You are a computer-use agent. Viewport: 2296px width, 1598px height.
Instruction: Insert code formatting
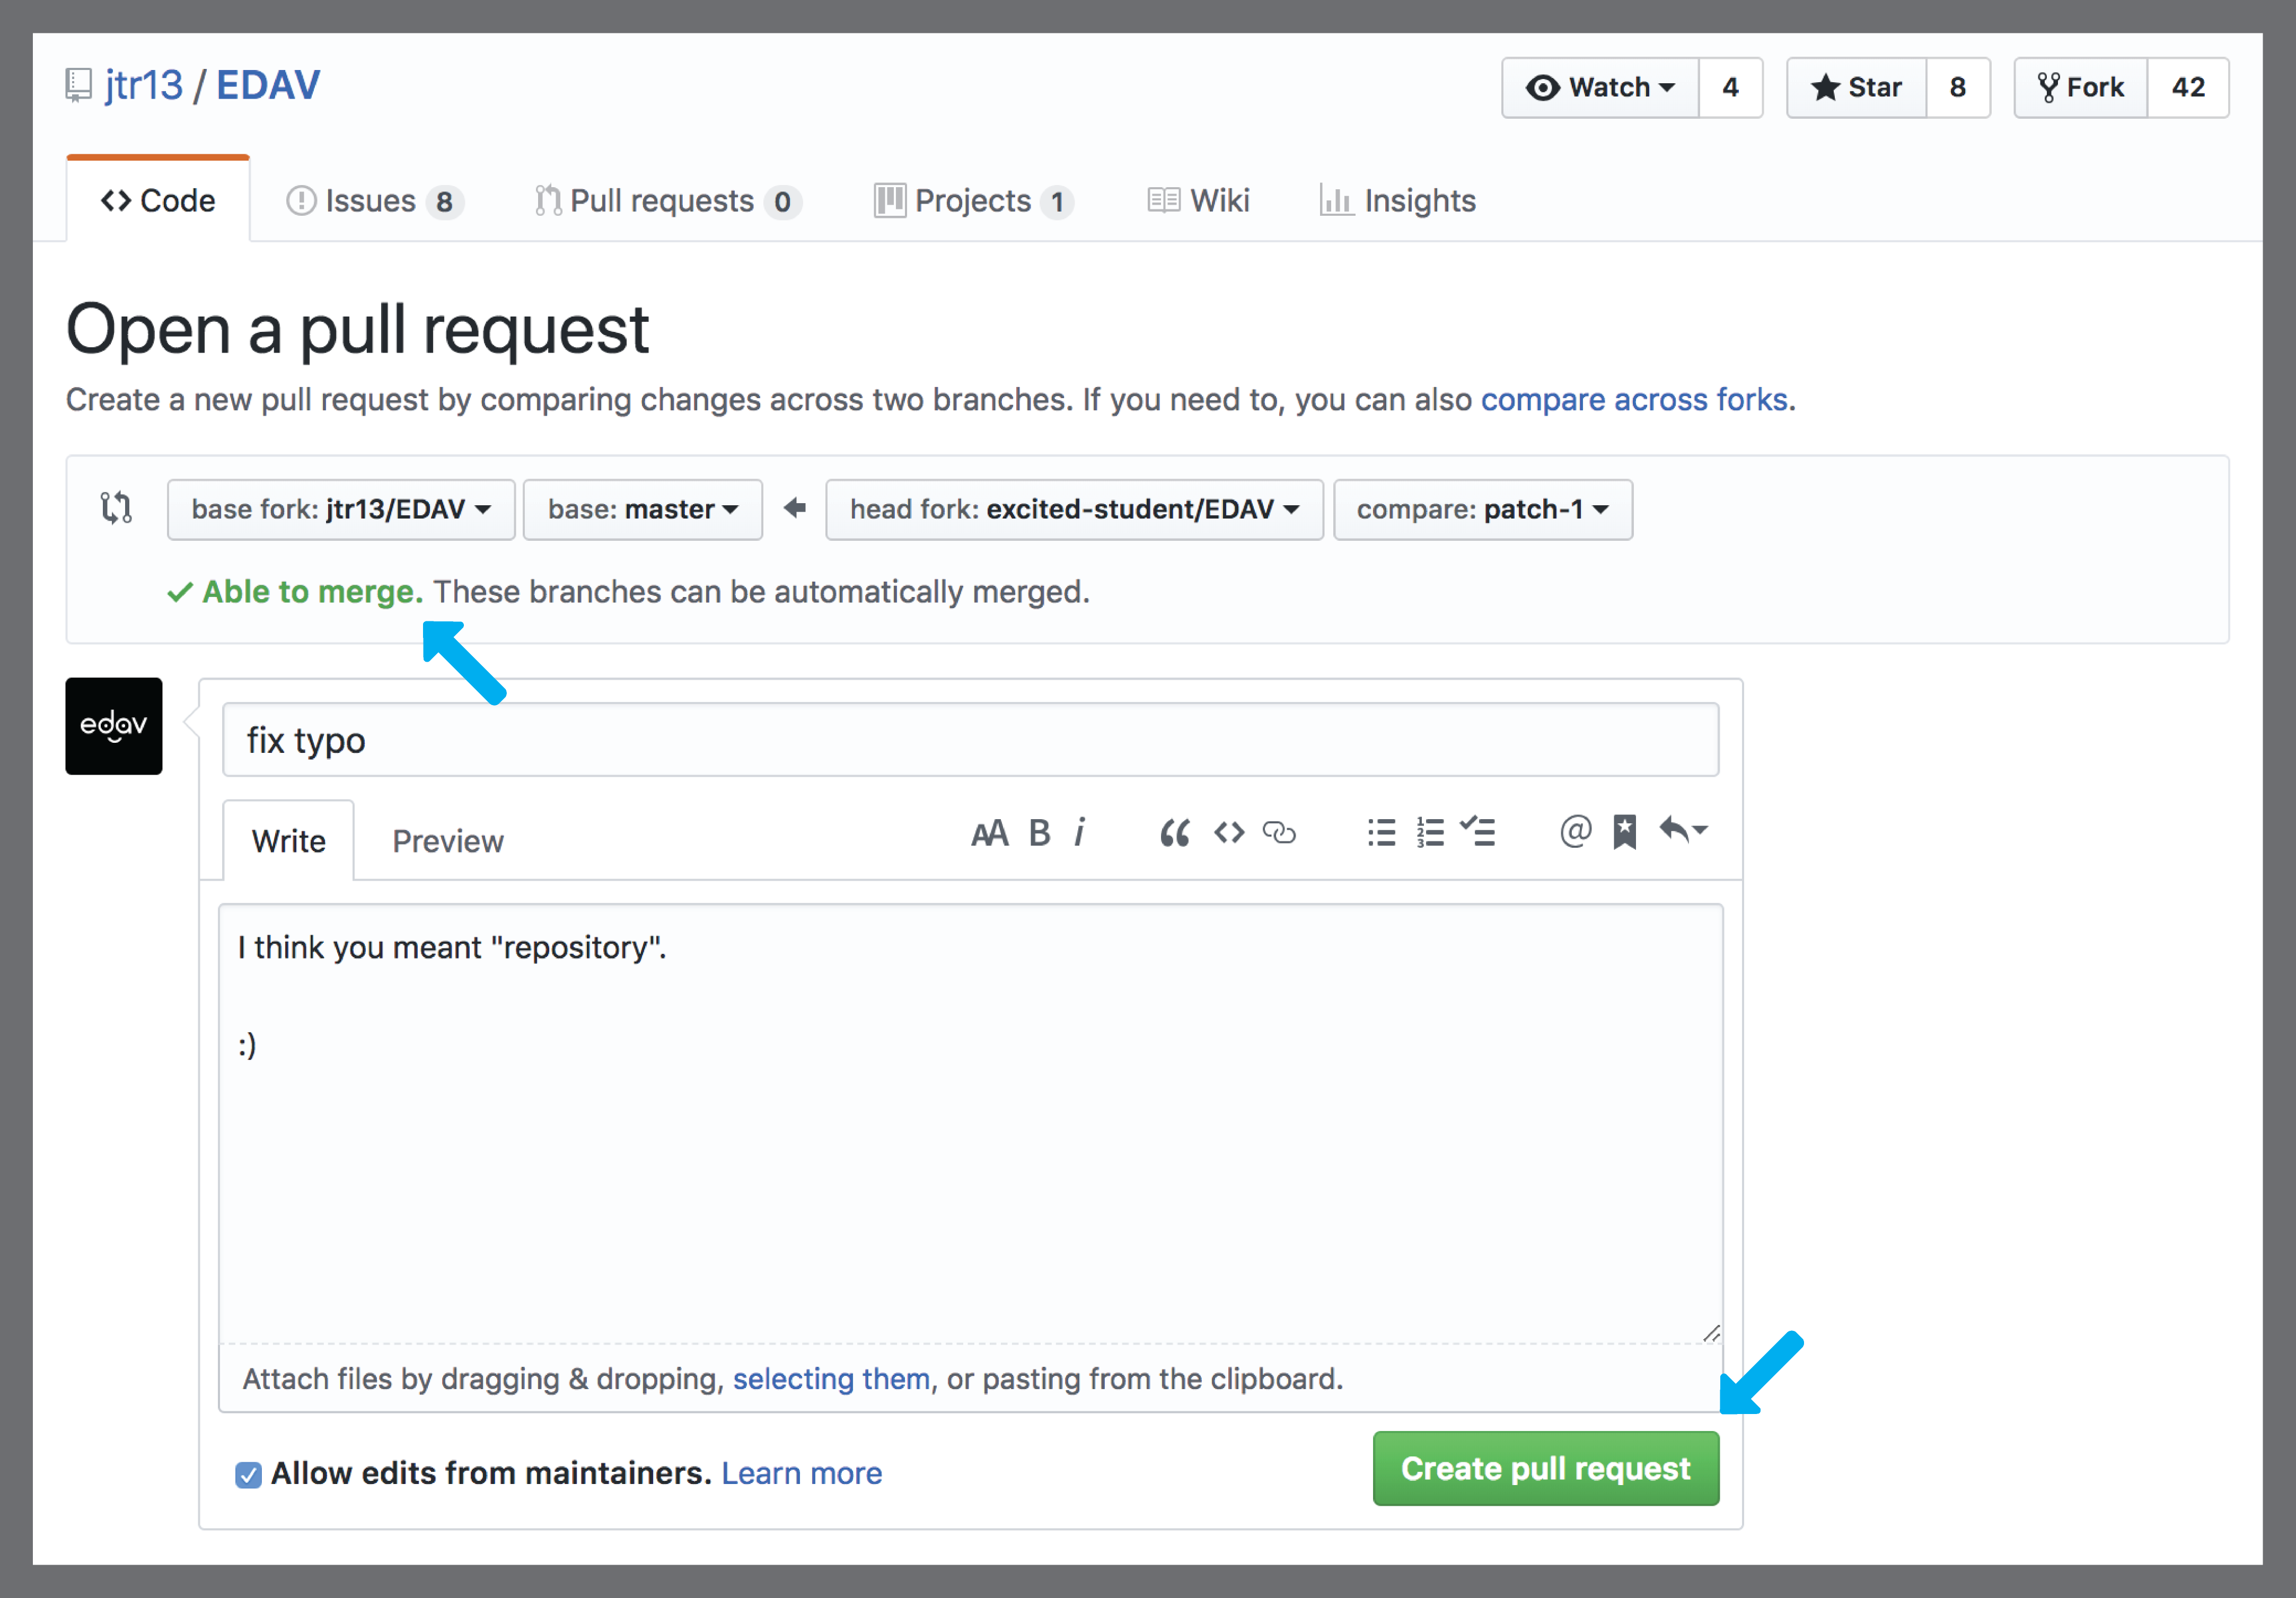1229,833
